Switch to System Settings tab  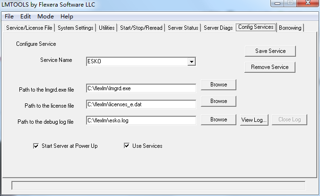pyautogui.click(x=75, y=28)
